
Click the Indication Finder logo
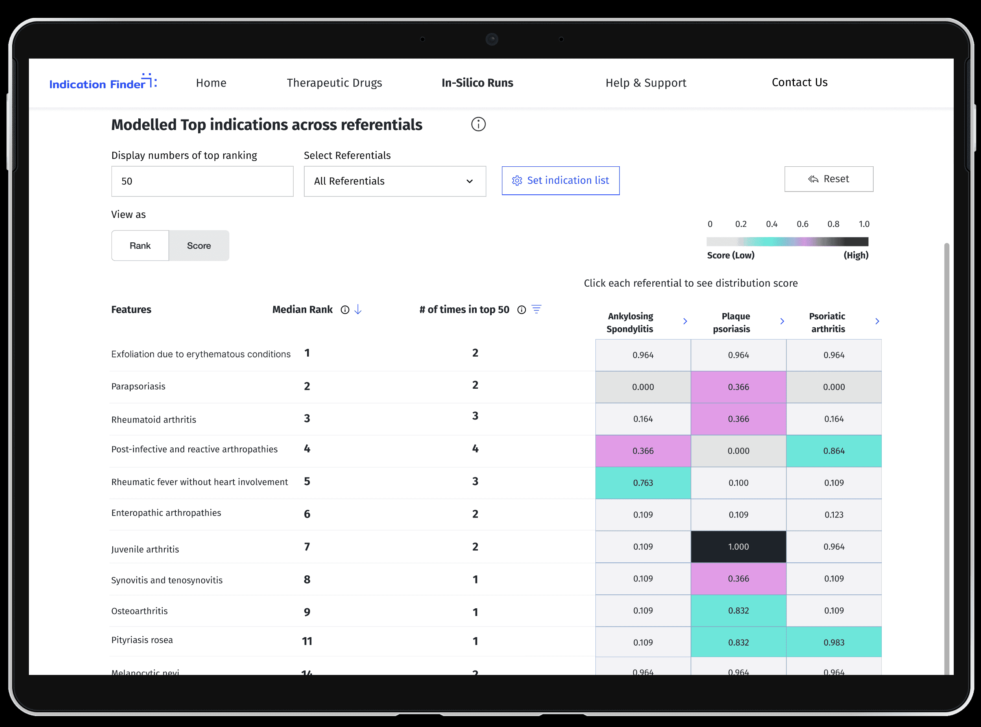coord(103,82)
